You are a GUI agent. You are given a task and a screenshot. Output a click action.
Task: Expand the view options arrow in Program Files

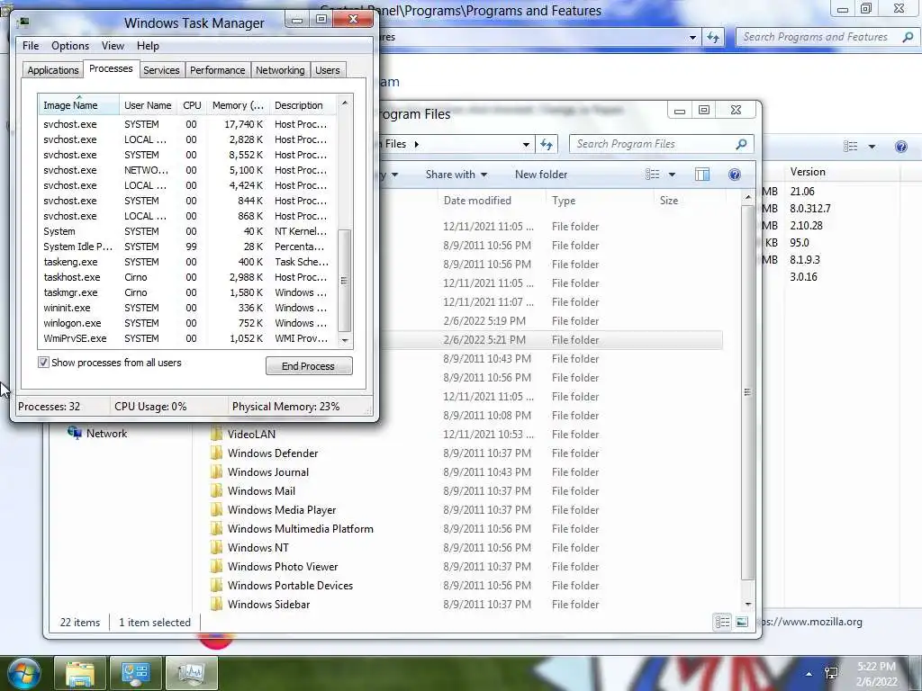click(672, 175)
